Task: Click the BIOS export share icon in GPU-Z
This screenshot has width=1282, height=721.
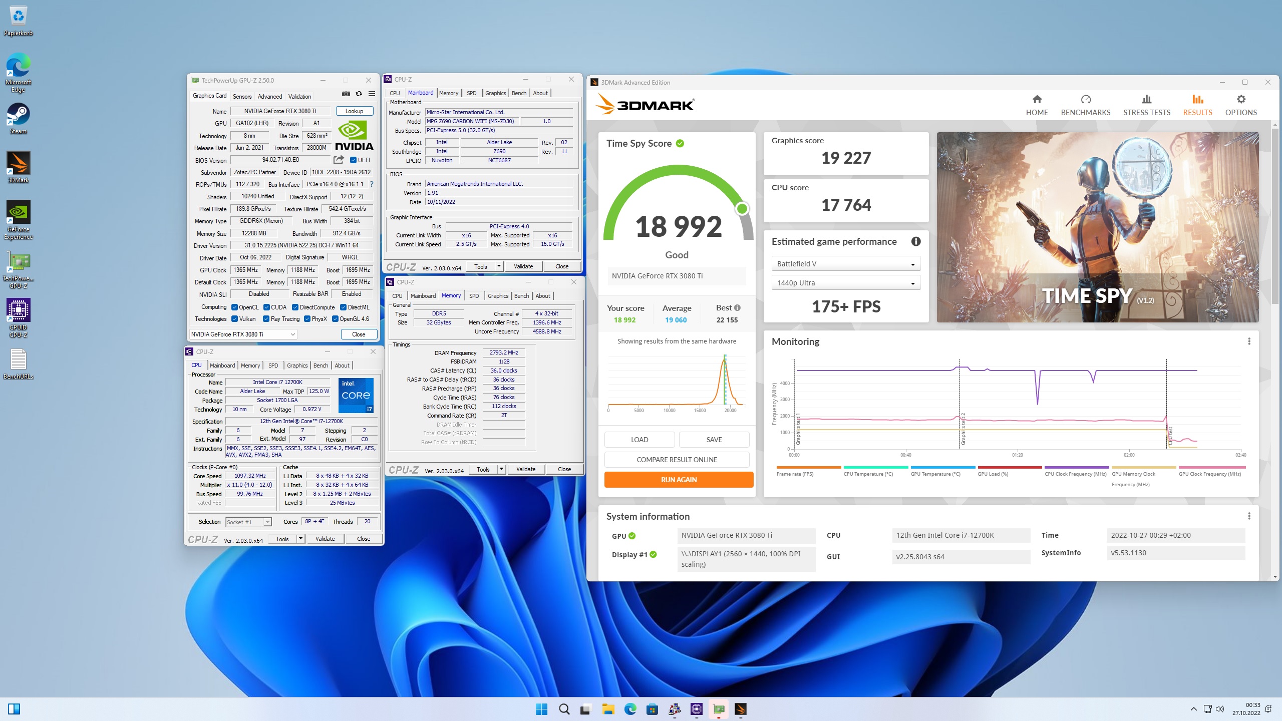Action: [x=339, y=160]
